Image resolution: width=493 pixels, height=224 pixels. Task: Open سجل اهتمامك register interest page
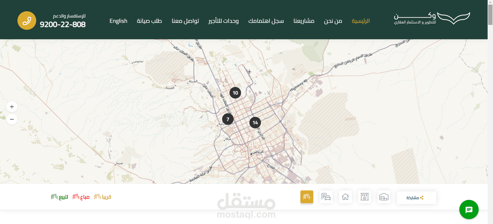click(x=266, y=21)
